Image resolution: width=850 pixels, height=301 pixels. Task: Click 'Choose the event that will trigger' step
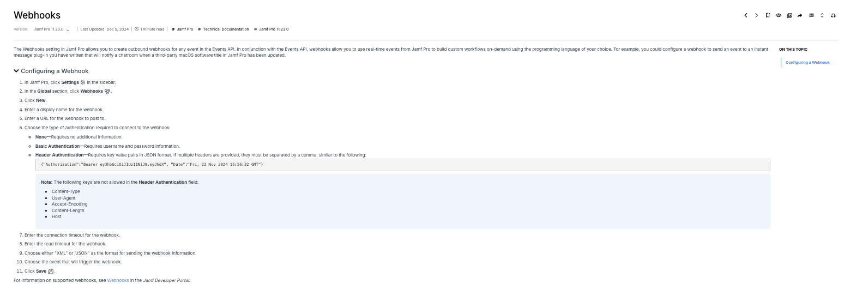tap(73, 262)
